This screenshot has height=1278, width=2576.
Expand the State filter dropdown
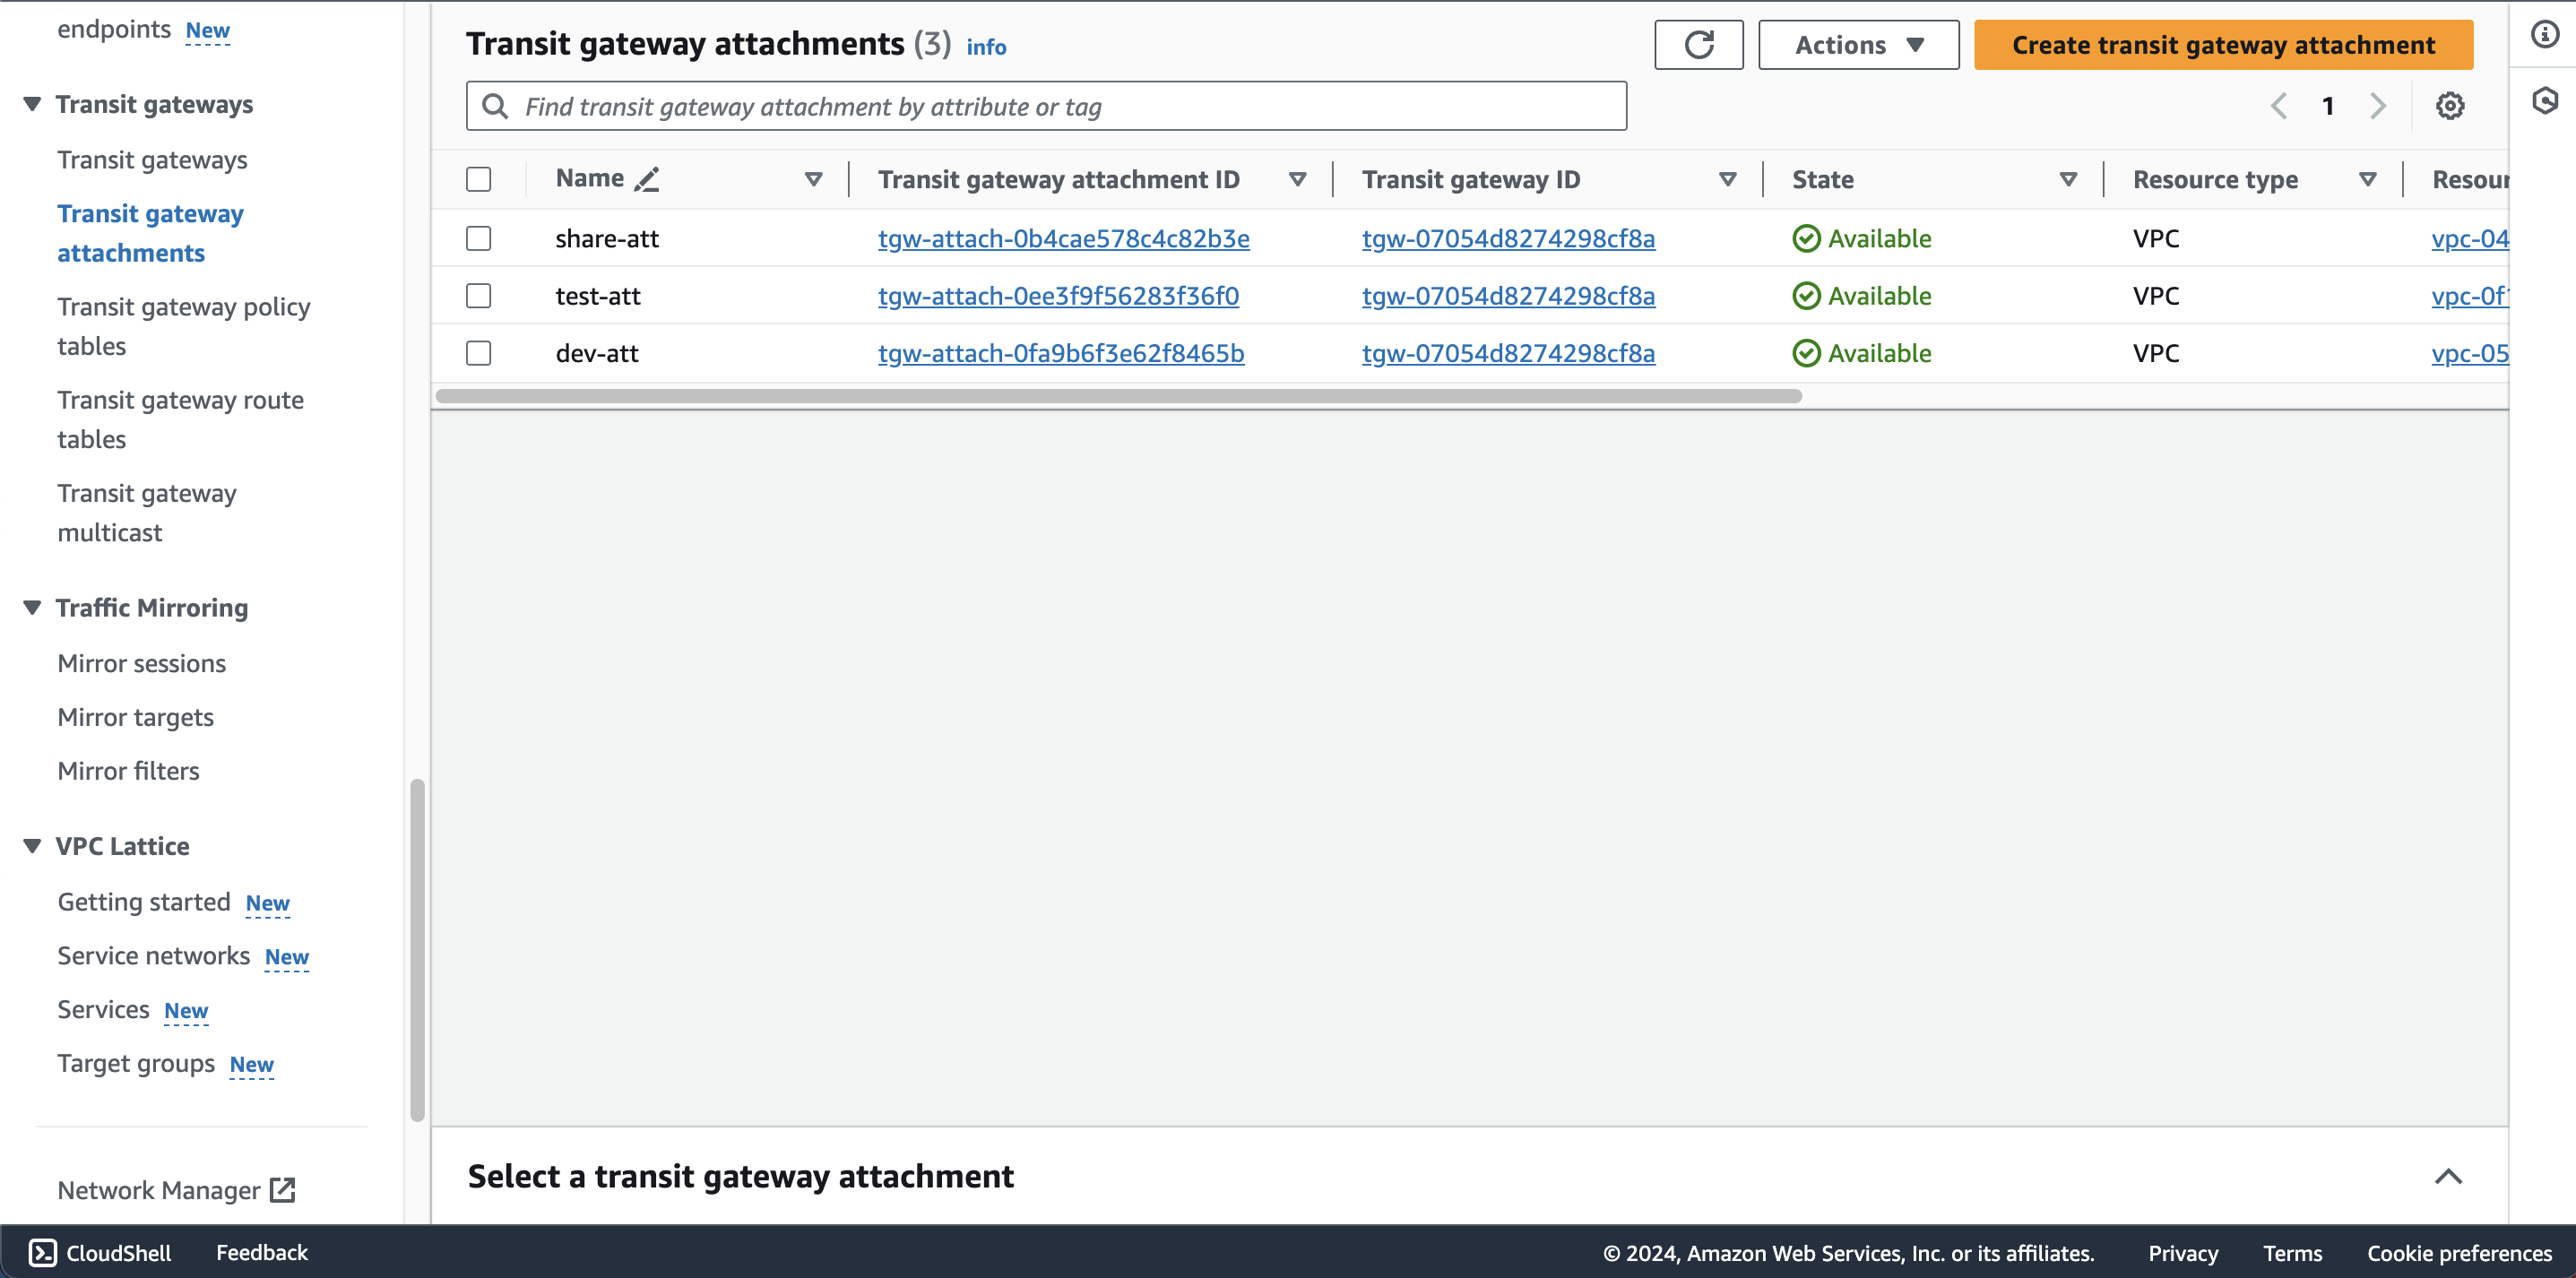pyautogui.click(x=2065, y=177)
